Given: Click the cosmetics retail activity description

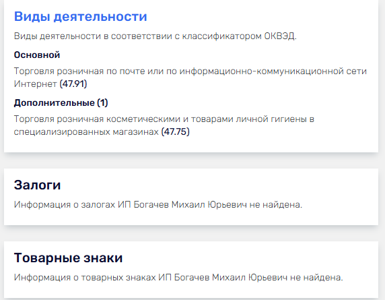Looking at the screenshot, I should click(x=164, y=125).
